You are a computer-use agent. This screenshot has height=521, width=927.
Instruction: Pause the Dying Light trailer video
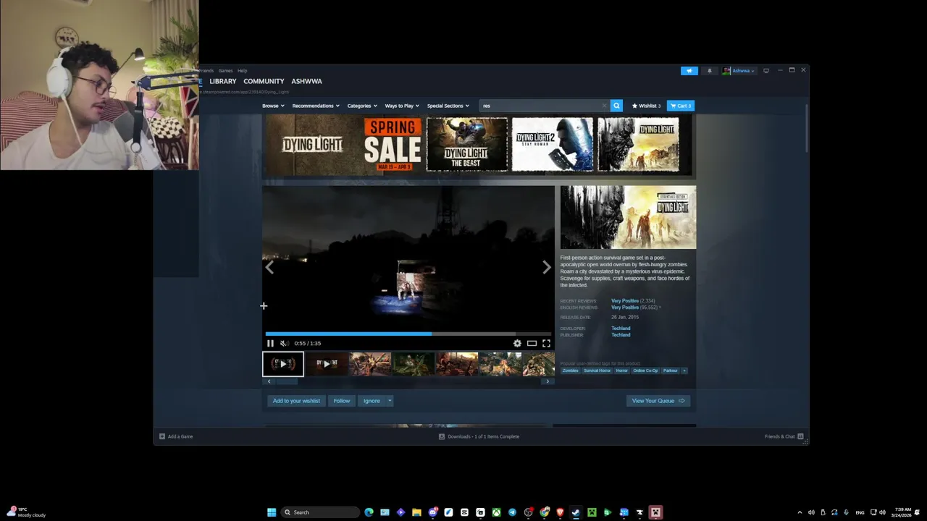270,344
